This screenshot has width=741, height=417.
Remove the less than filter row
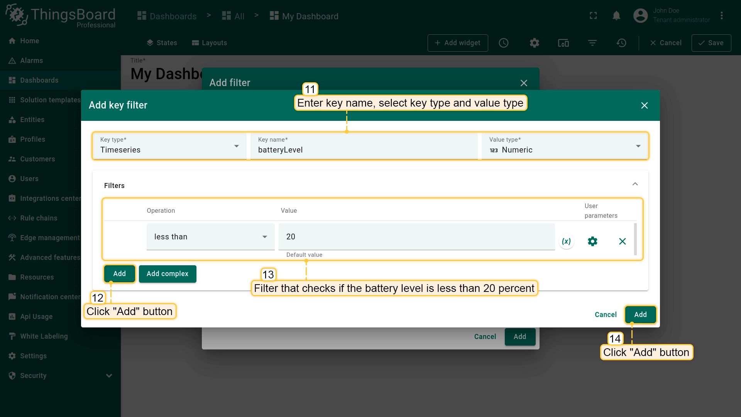coord(622,241)
